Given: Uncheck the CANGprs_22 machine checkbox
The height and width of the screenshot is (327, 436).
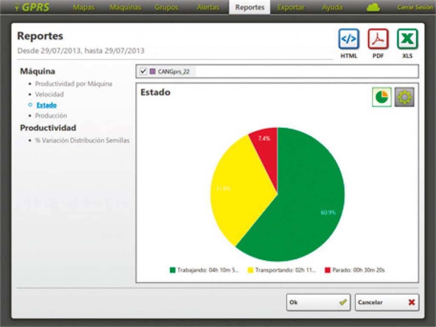Looking at the screenshot, I should click(x=143, y=72).
